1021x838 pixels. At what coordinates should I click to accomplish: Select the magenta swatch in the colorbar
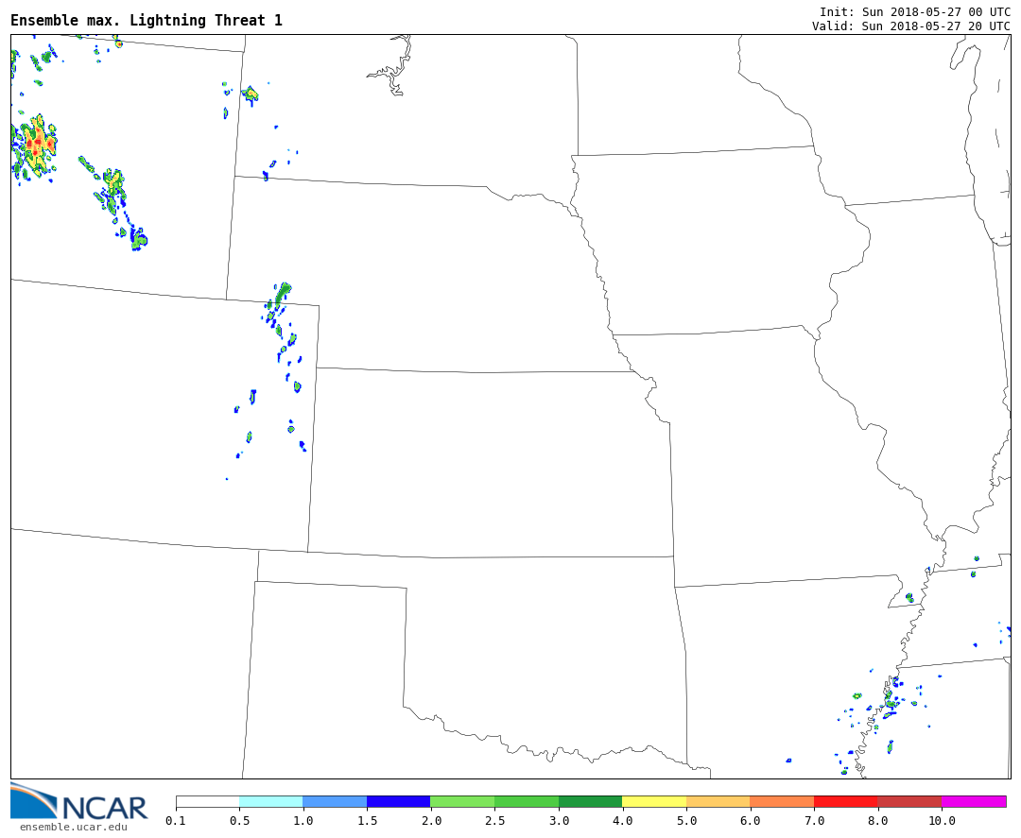coord(973,801)
